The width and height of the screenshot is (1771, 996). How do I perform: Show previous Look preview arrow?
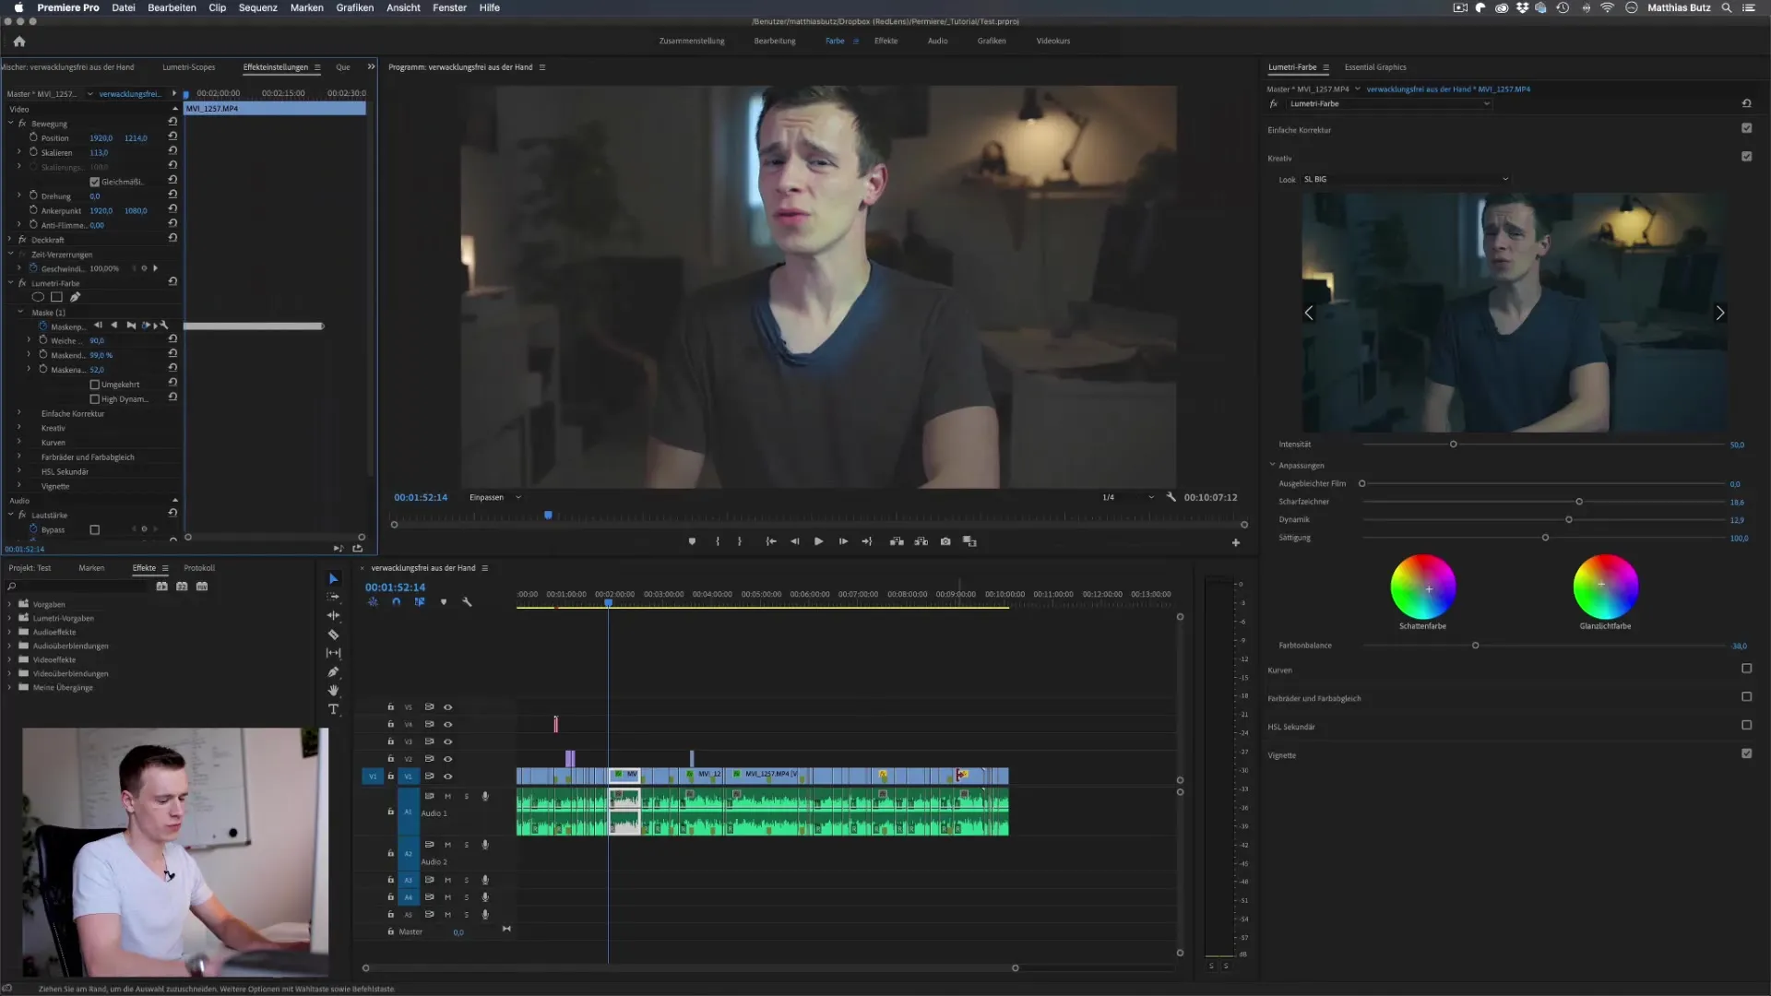tap(1309, 313)
